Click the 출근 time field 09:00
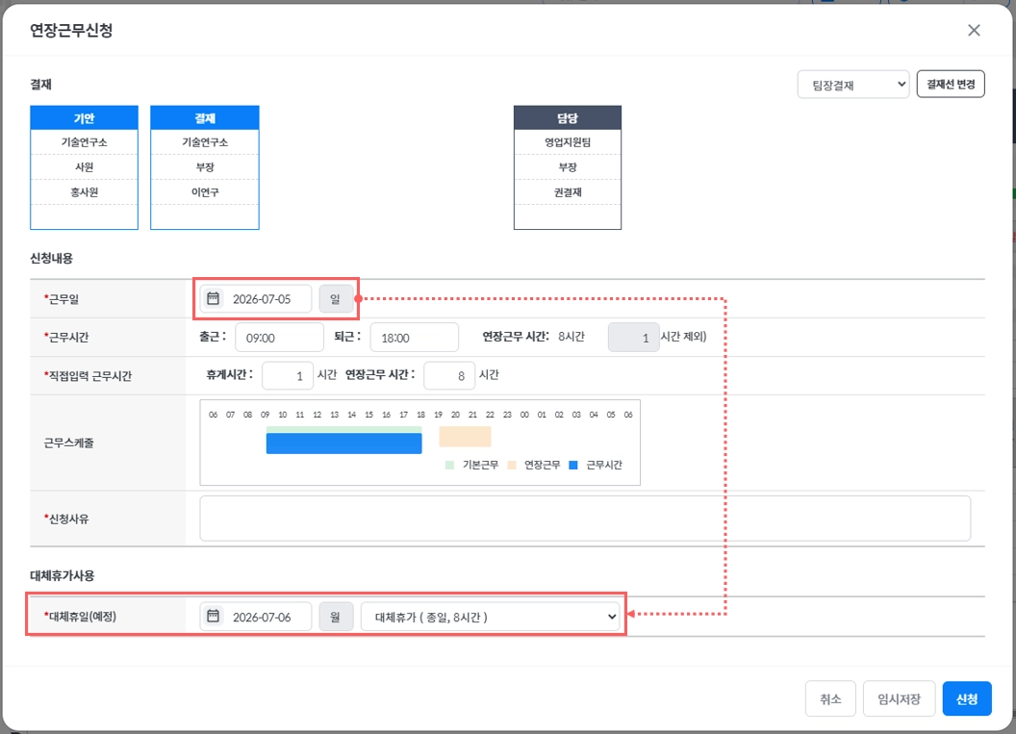The height and width of the screenshot is (734, 1016). [279, 338]
